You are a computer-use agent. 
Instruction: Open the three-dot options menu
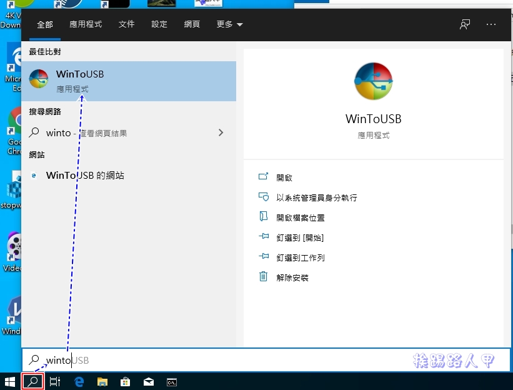tap(491, 24)
